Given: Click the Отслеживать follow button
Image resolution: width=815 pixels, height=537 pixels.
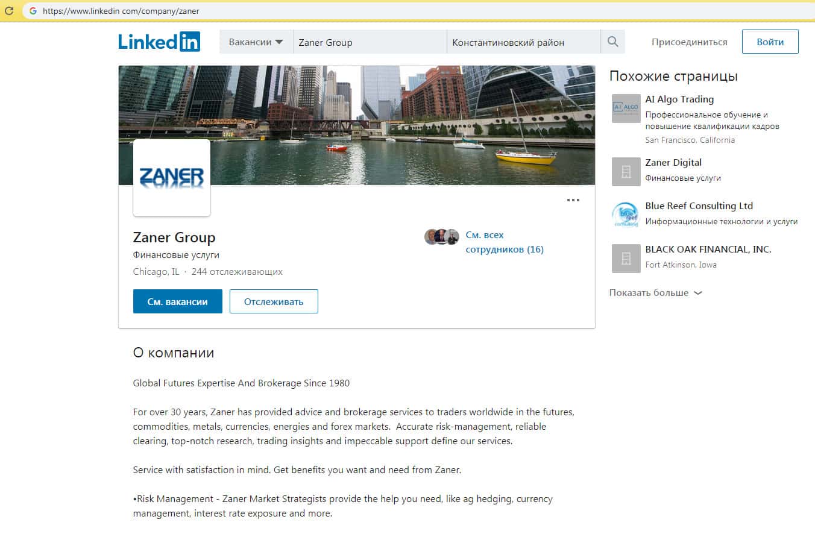Looking at the screenshot, I should [274, 301].
